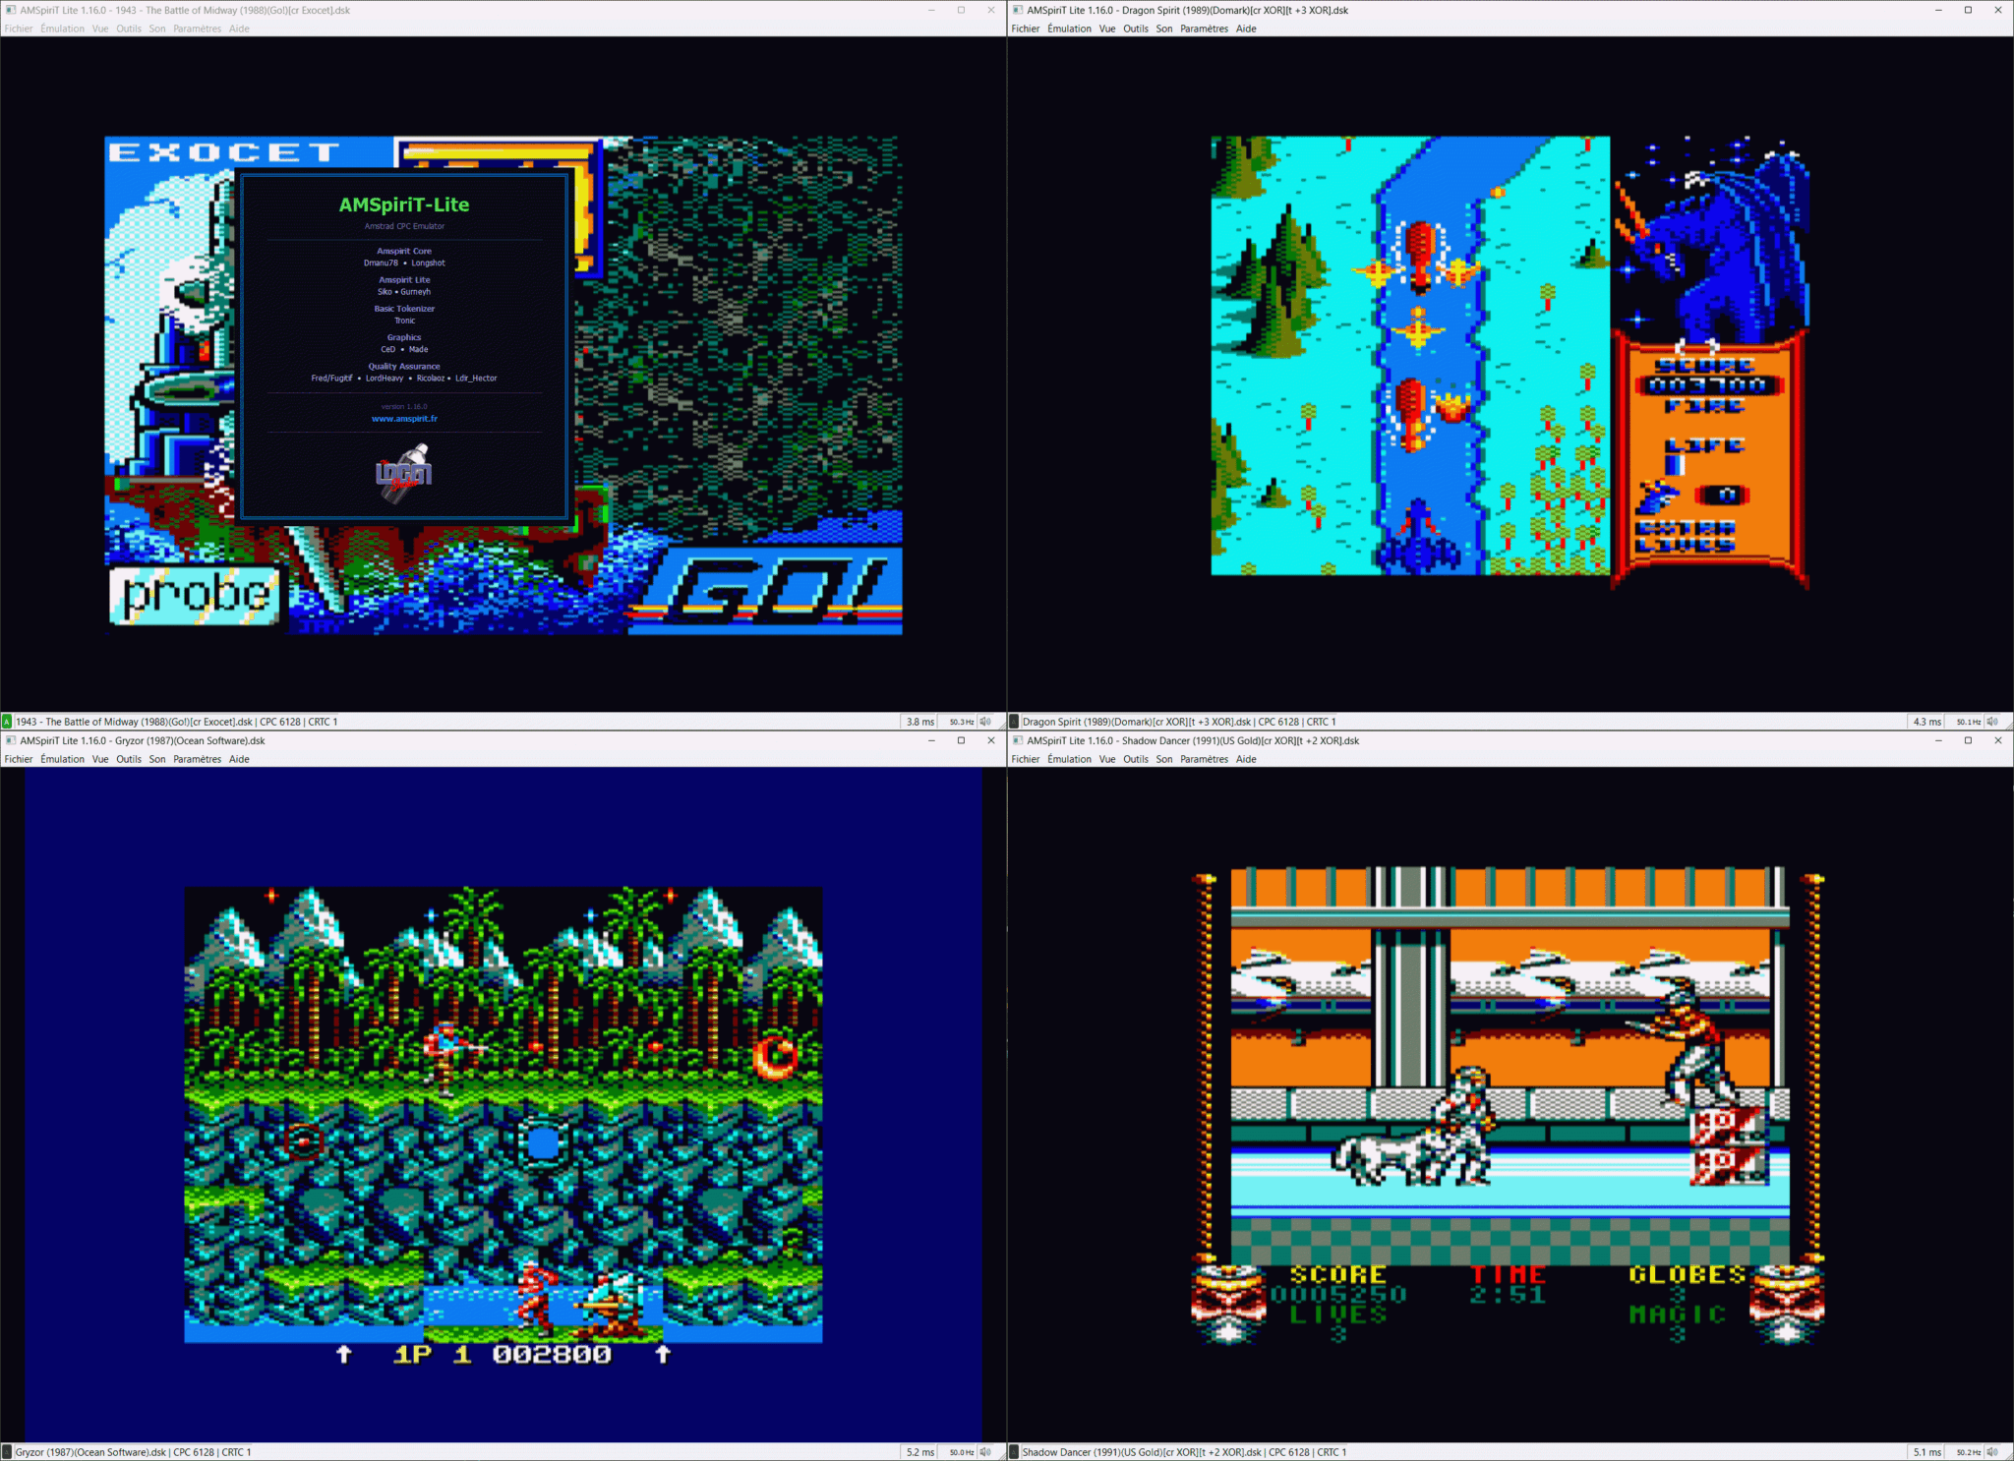Open Fichier menu in Gryzor window
Viewport: 2014px width, 1461px height.
tap(19, 759)
